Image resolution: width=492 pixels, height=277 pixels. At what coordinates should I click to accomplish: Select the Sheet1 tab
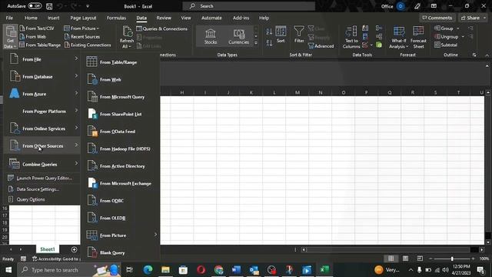[x=48, y=249]
